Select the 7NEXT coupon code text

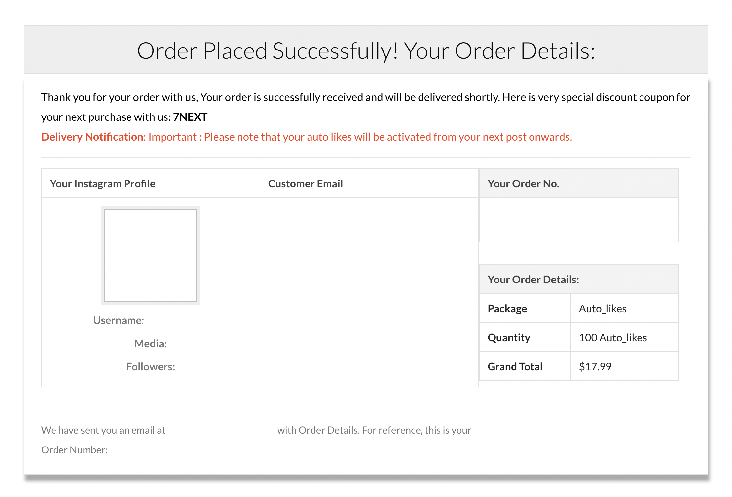[x=190, y=117]
